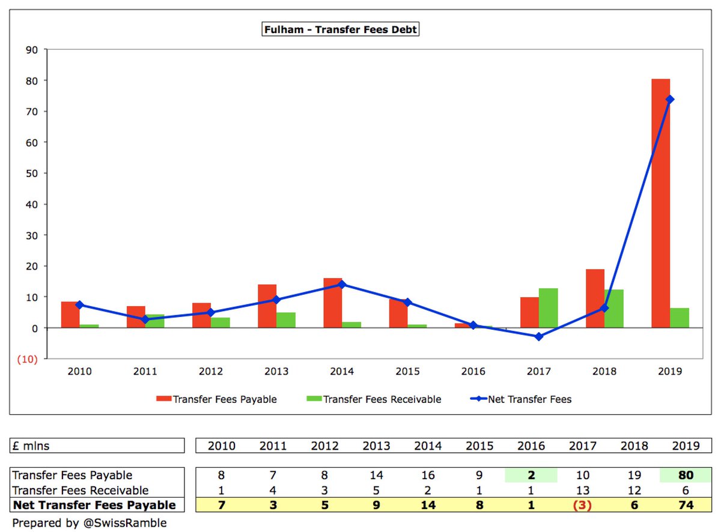
Task: Click the 2017 blue line marker below zero
Action: 539,337
